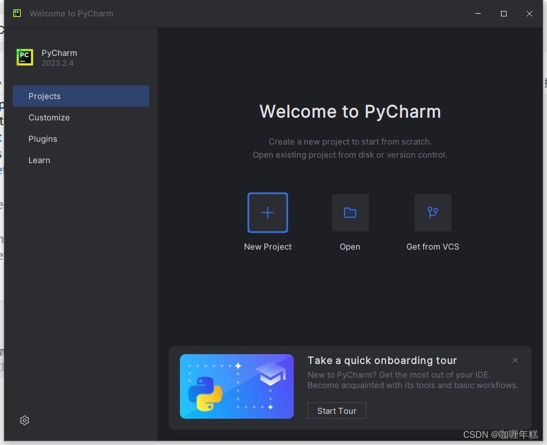Click the New Project plus icon
Image resolution: width=547 pixels, height=445 pixels.
(267, 212)
